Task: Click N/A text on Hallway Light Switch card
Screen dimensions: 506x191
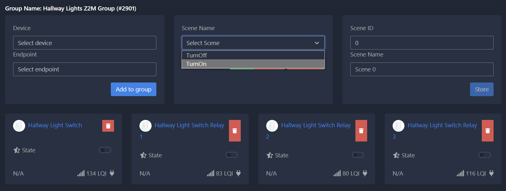Action: click(18, 174)
